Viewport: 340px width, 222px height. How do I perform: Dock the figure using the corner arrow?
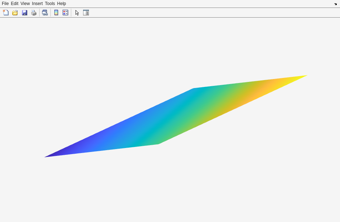[x=335, y=4]
